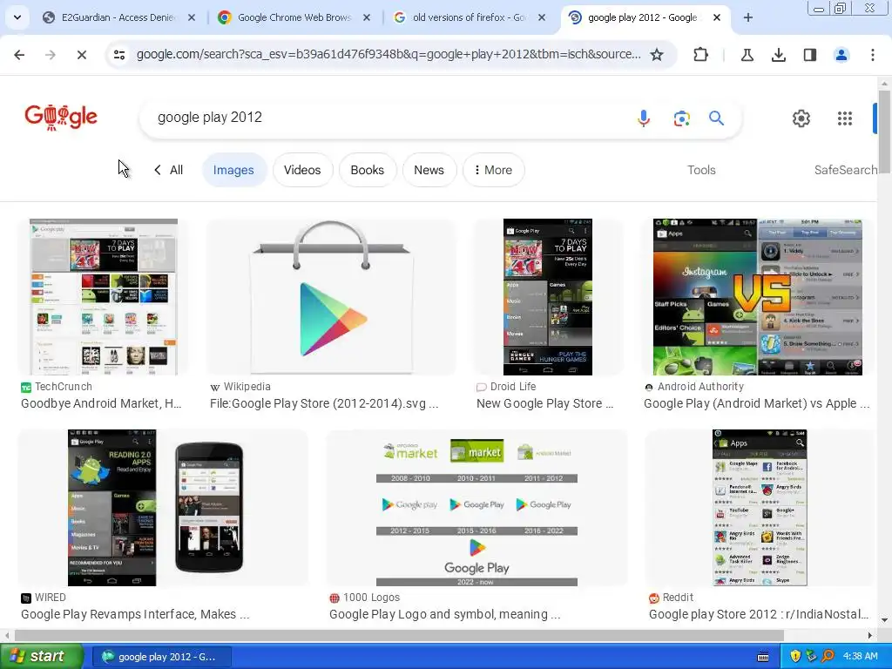Expand the tab search dropdown arrow
892x669 pixels.
pos(17,17)
